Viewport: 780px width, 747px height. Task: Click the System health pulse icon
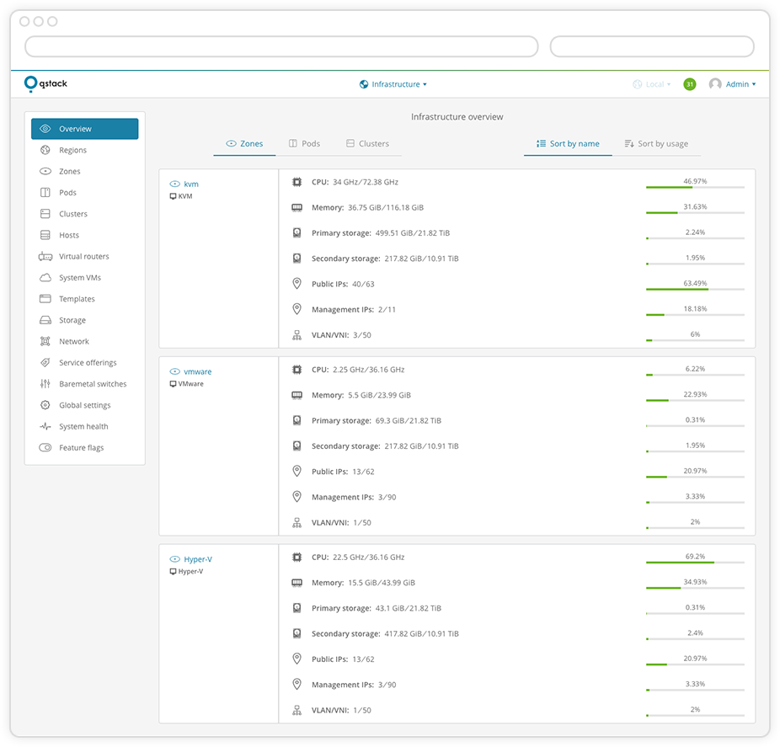point(45,427)
